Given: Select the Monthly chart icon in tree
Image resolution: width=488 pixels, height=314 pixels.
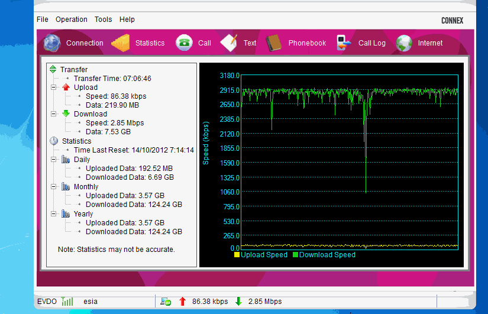Looking at the screenshot, I should click(66, 186).
